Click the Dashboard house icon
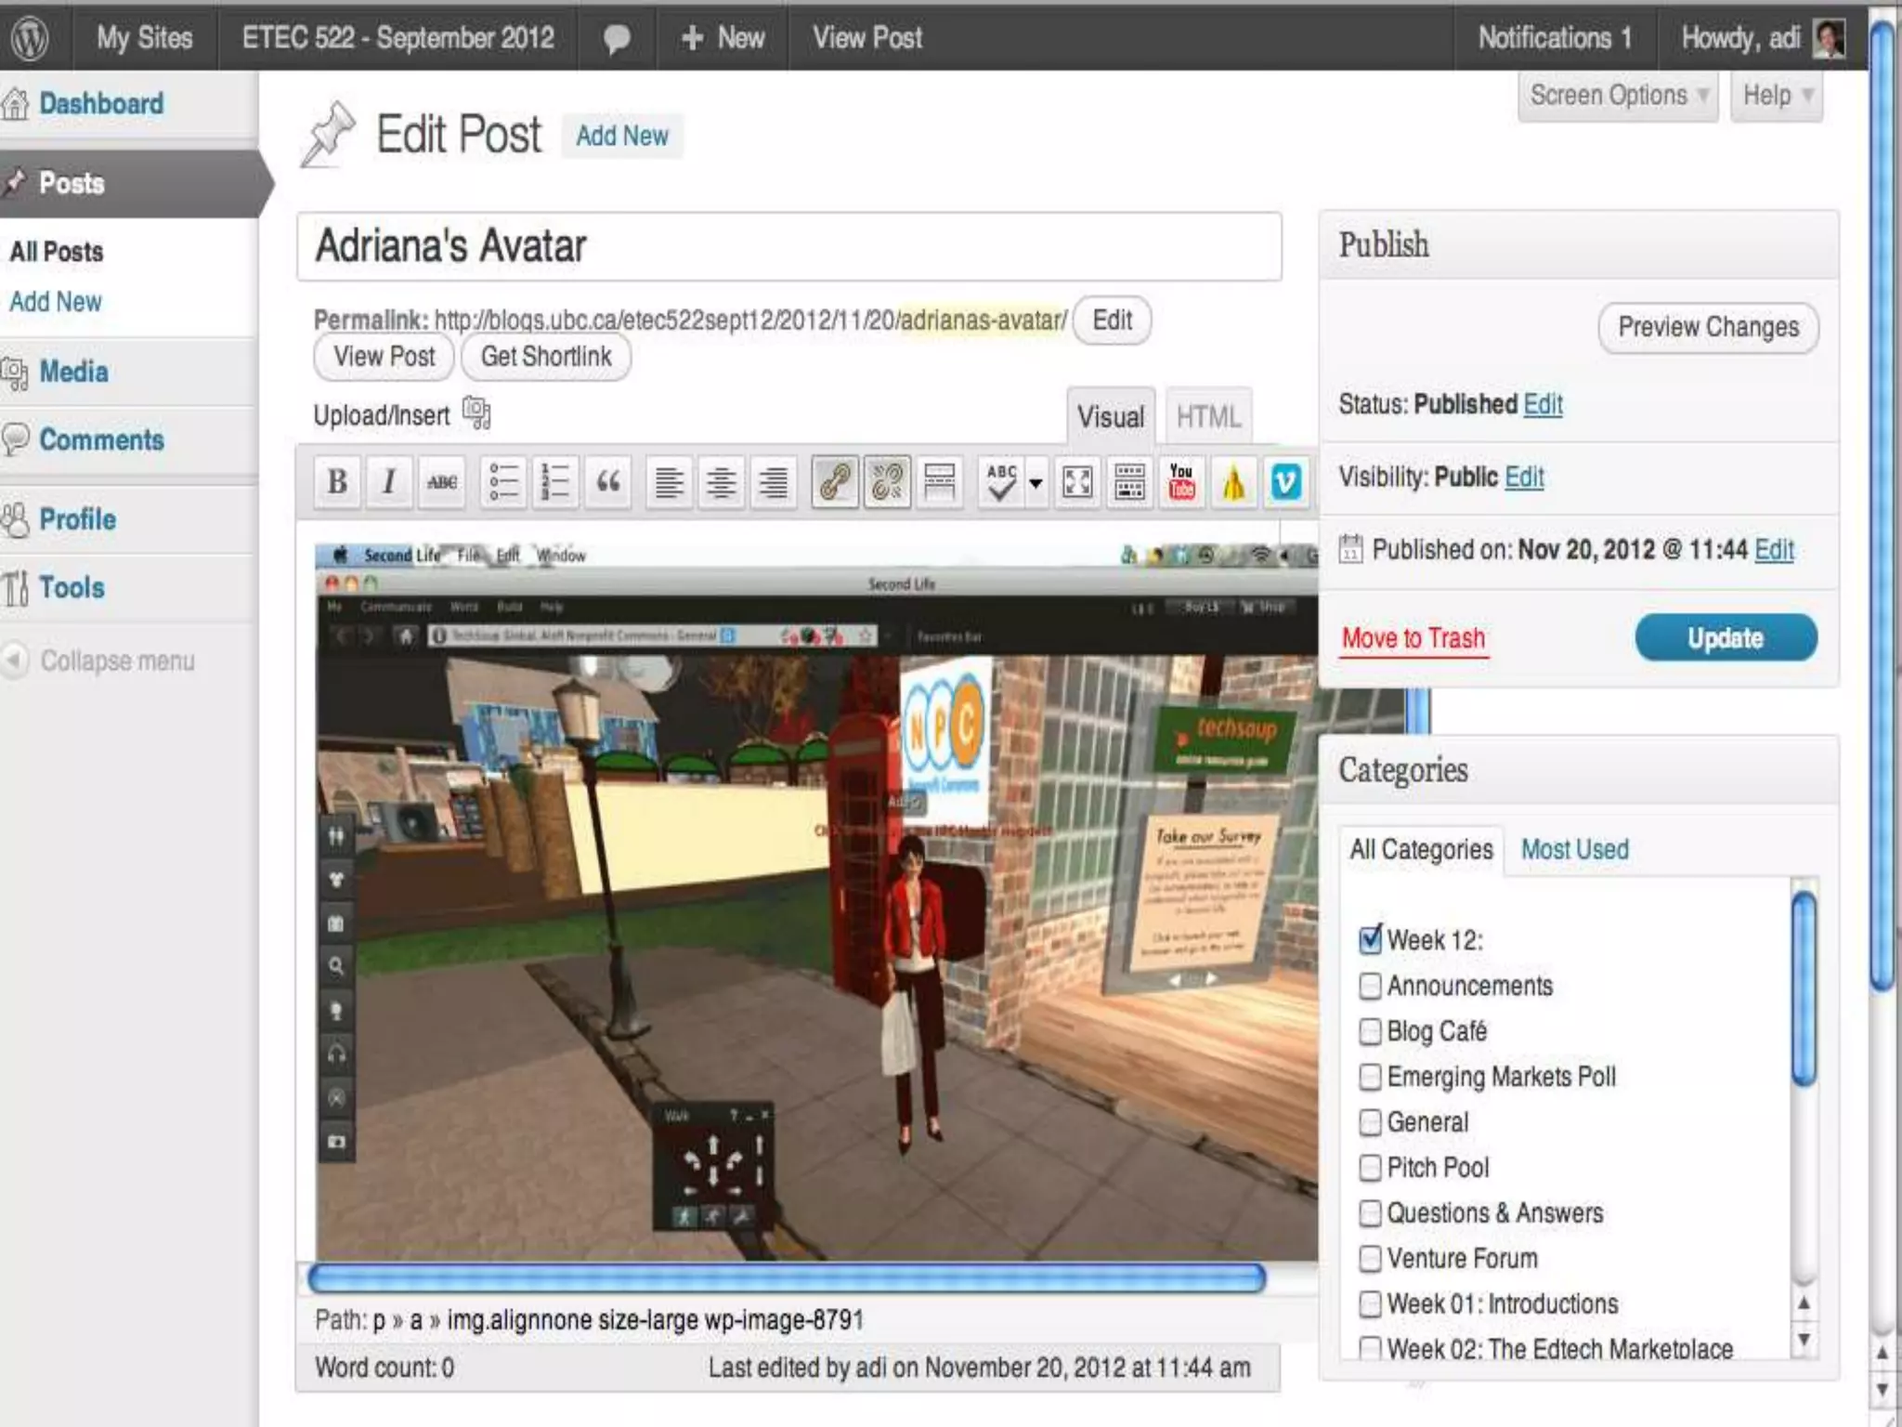 (16, 104)
